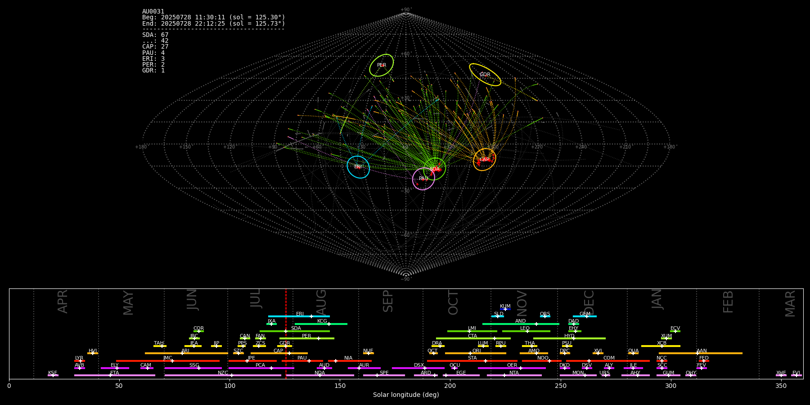
Task: Click the 'PAU: 4' count entry
Action: [153, 53]
